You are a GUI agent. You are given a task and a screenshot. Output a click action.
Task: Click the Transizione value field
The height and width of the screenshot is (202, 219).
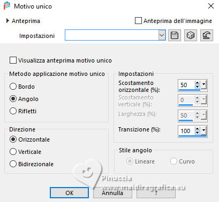tap(186, 131)
